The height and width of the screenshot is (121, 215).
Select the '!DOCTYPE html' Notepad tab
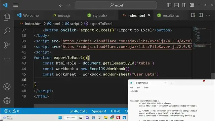pyautogui.click(x=142, y=83)
